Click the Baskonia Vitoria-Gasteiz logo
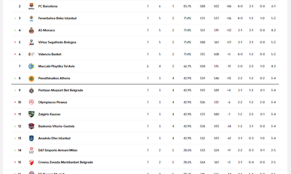The width and height of the screenshot is (291, 174). pyautogui.click(x=31, y=126)
